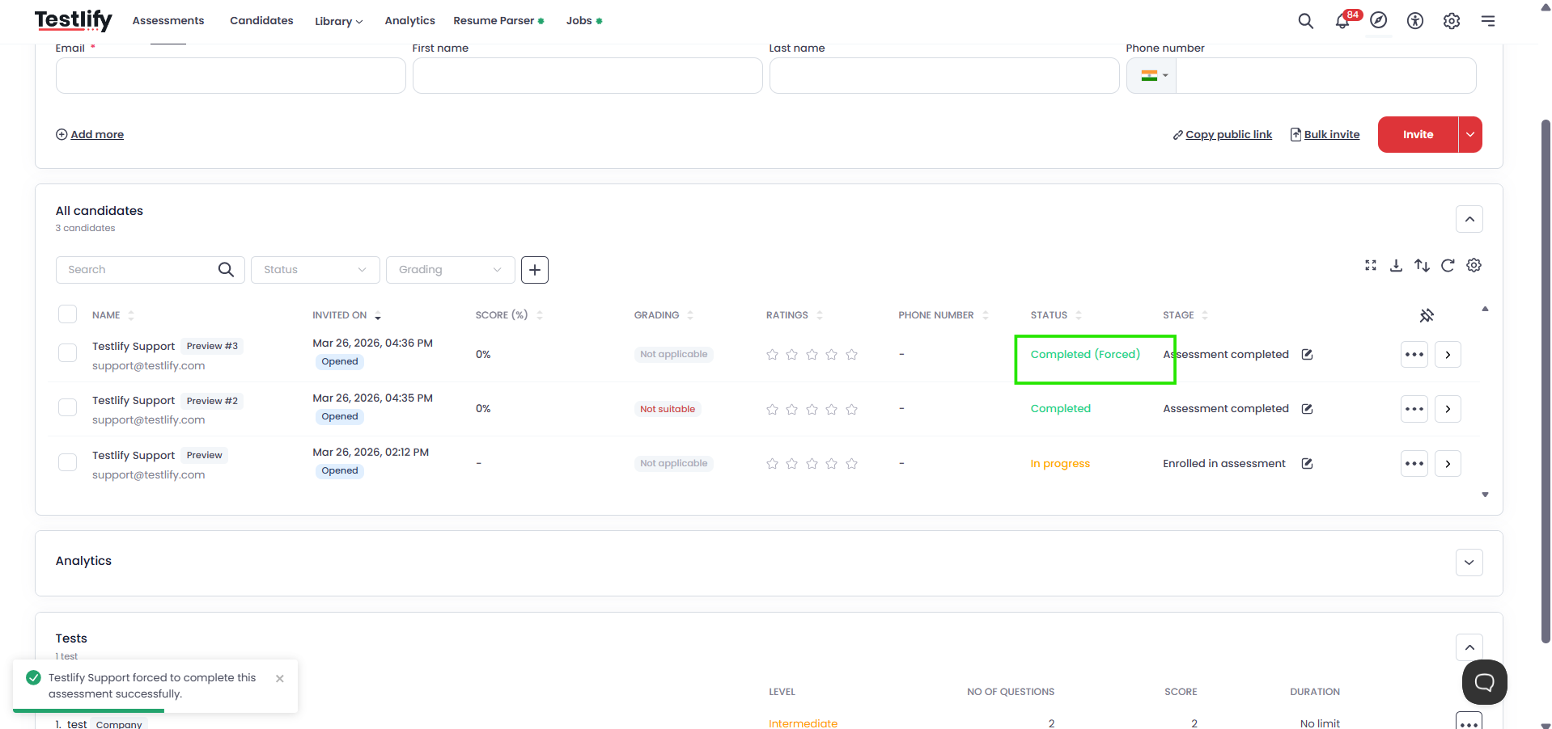Open the compass explore icon
Screen dimensions: 1552x729
click(1378, 21)
